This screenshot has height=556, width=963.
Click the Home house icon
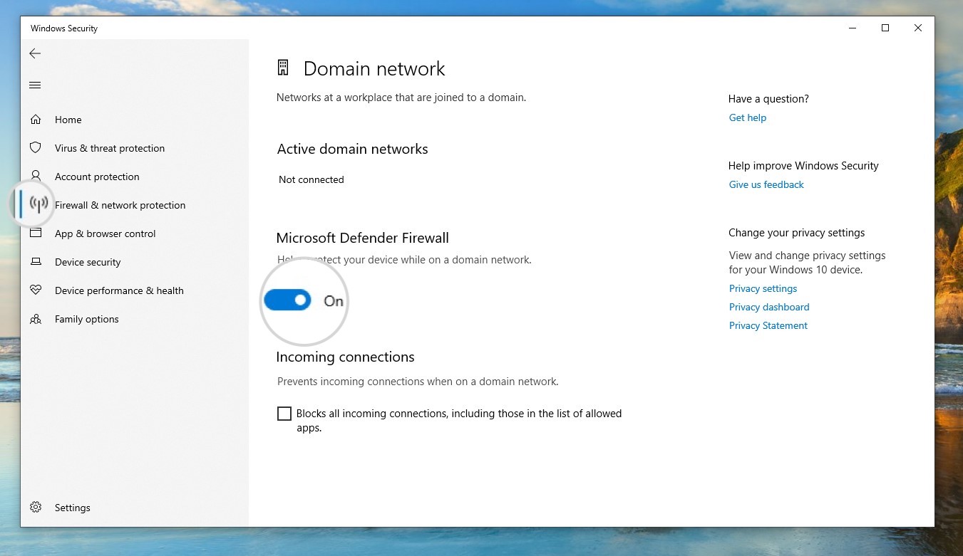(36, 120)
